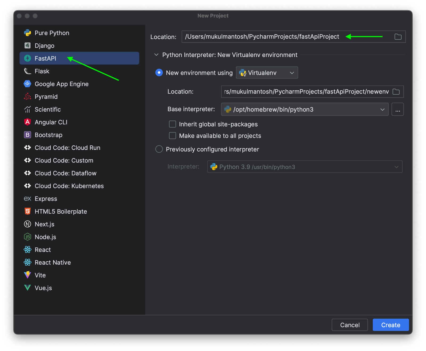Click the Cloud Code: Custom icon
Image resolution: width=426 pixels, height=351 pixels.
tap(27, 160)
